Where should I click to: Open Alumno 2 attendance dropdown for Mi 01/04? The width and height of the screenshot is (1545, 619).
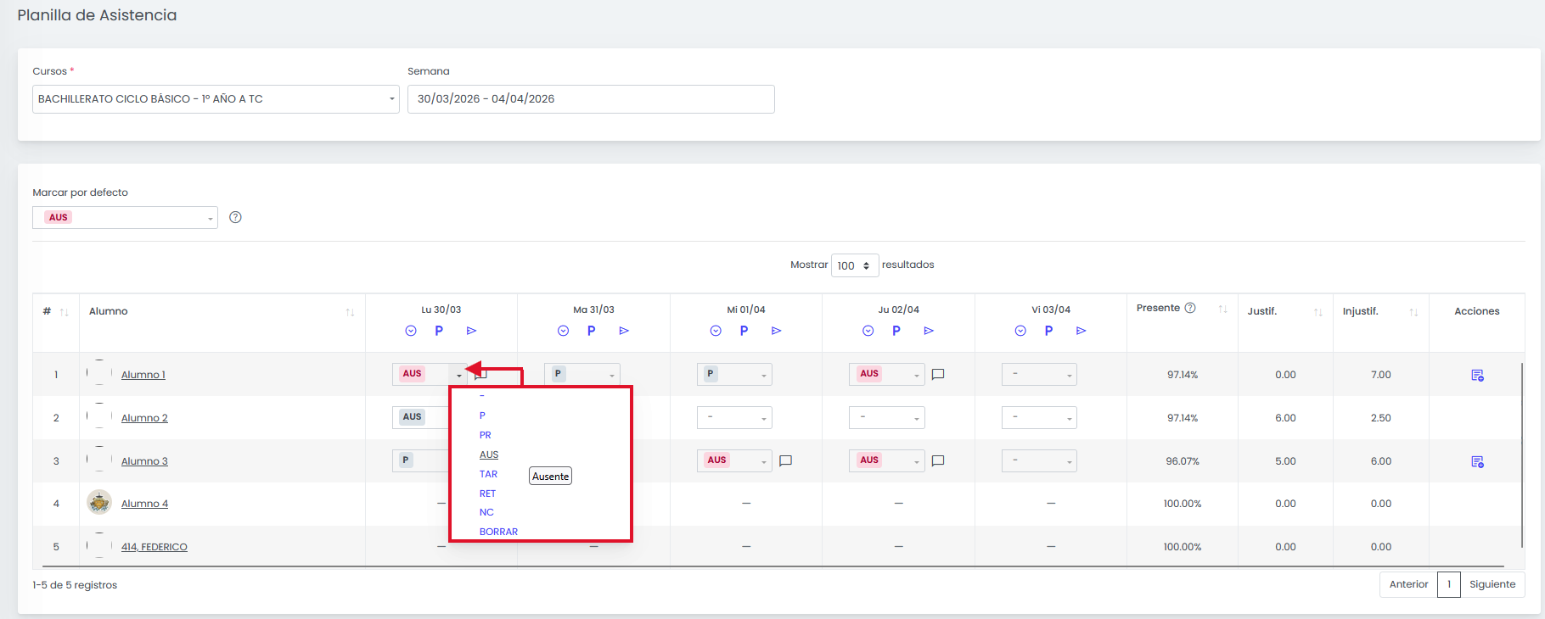click(x=734, y=417)
